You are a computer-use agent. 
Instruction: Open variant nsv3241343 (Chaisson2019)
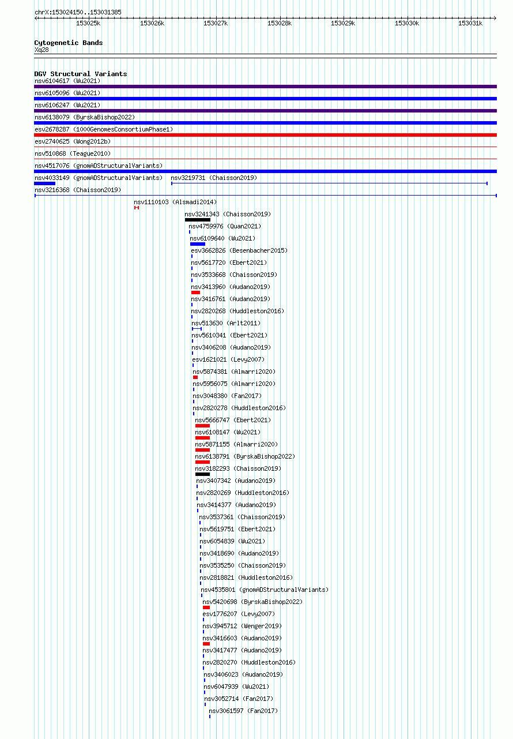coord(228,214)
